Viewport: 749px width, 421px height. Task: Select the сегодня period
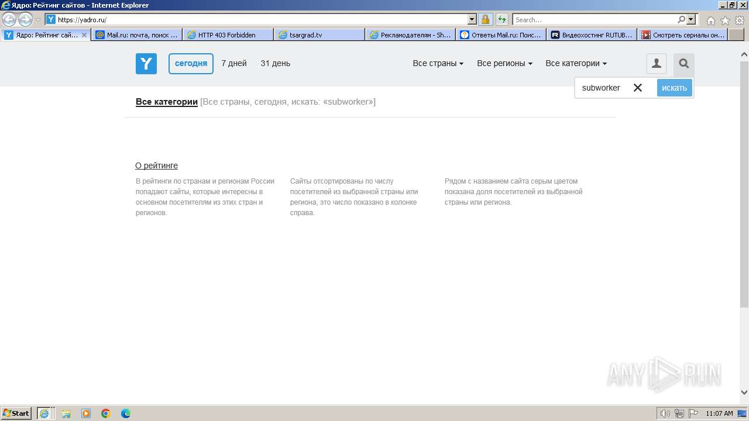coord(191,64)
